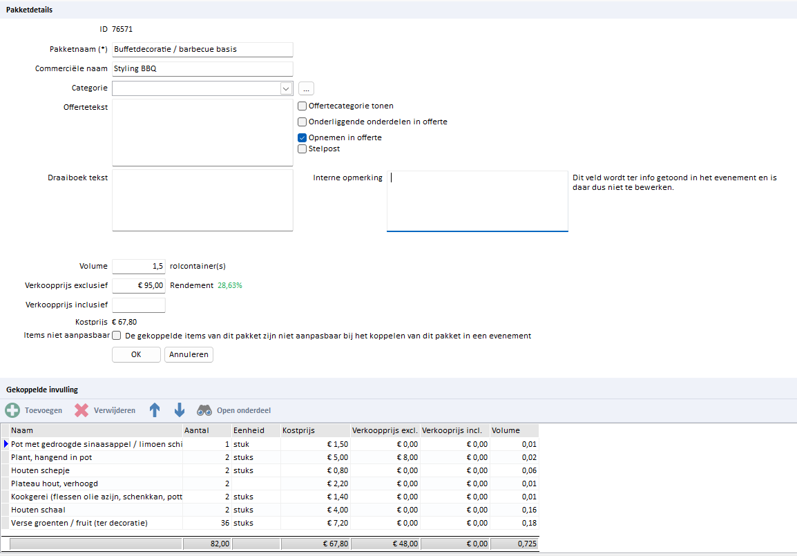The width and height of the screenshot is (797, 556).
Task: Click the Verwijderen label in toolbar
Action: point(115,411)
